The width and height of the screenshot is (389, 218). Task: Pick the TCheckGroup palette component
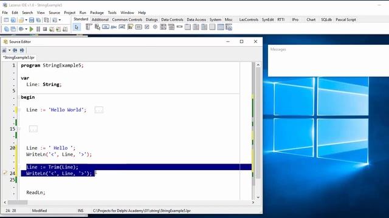[x=204, y=27]
